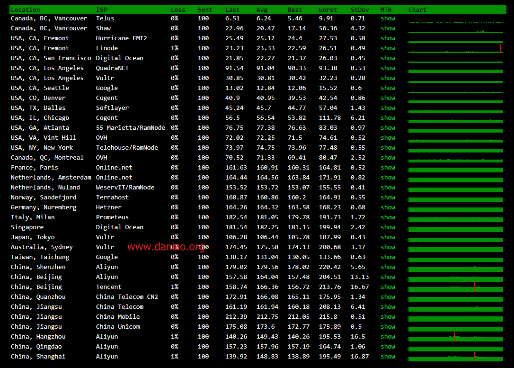Select 'Japan, Tokyo' location cell
514x368 pixels.
(x=33, y=237)
